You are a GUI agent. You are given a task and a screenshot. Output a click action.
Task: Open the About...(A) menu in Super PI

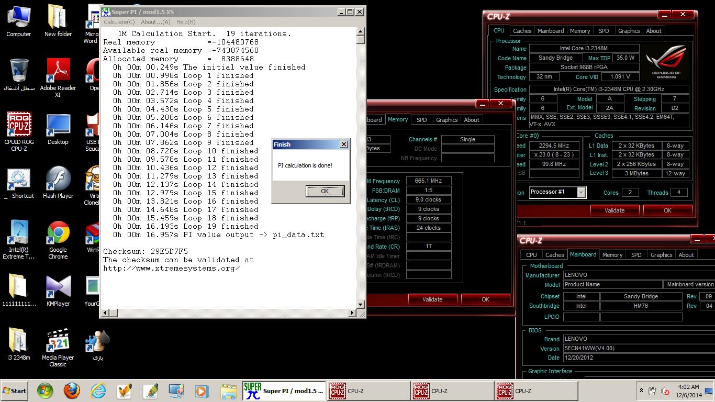point(155,22)
